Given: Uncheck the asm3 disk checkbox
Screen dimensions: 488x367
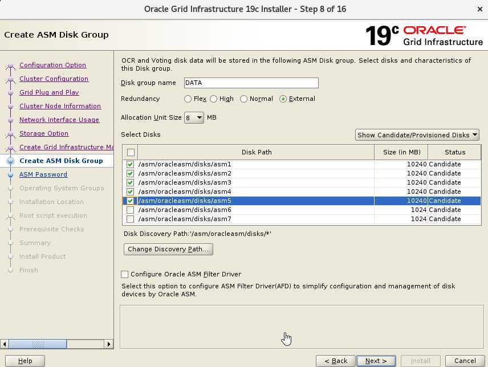Looking at the screenshot, I should 131,182.
